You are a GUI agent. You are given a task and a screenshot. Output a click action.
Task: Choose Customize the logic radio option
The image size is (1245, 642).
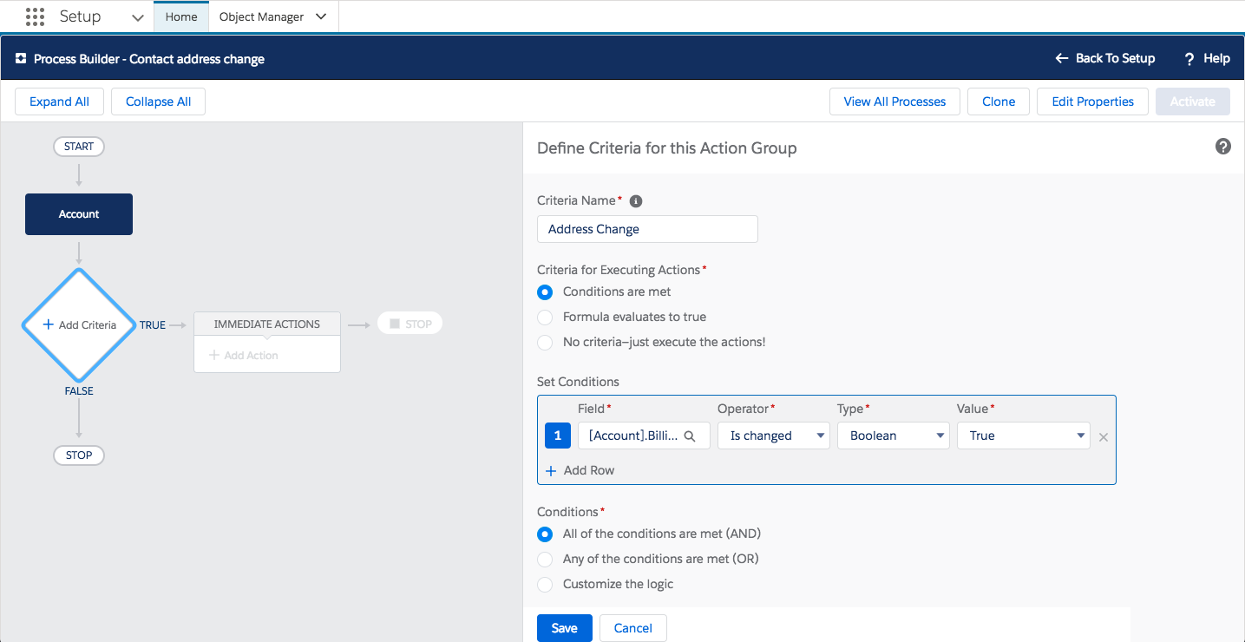pyautogui.click(x=545, y=585)
